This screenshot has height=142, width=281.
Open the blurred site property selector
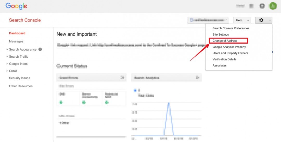(x=208, y=20)
